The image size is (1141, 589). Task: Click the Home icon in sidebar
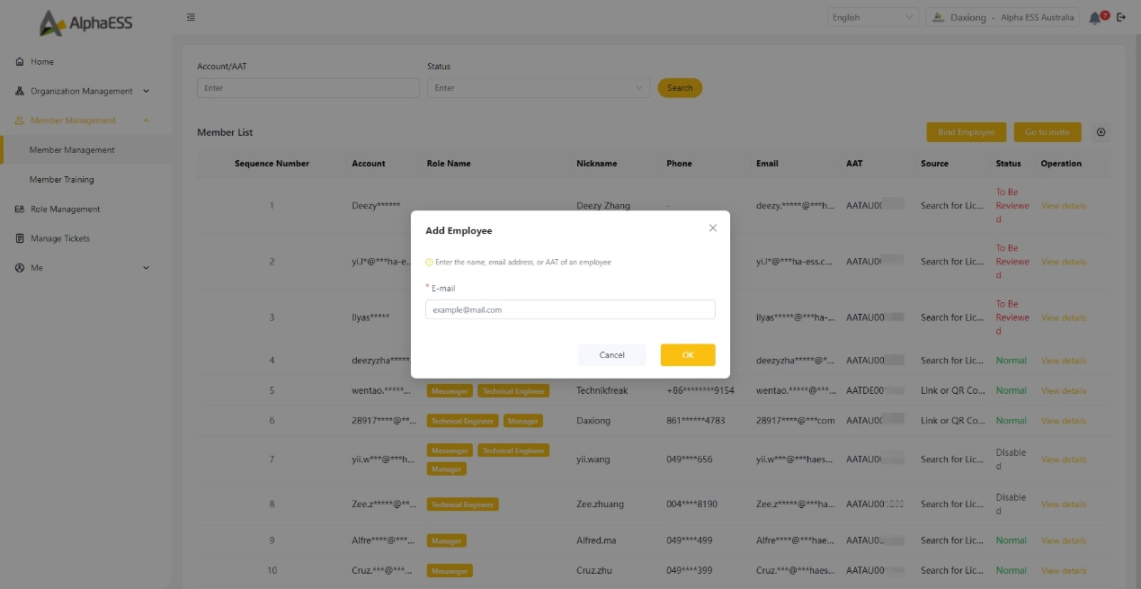20,62
